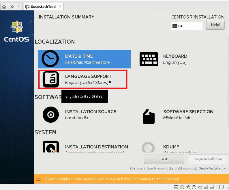This screenshot has height=190, width=229.
Task: Click the VMware hard disk status icon
Action: tap(176, 187)
